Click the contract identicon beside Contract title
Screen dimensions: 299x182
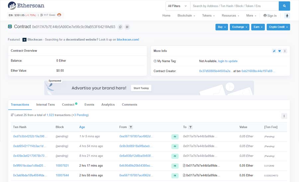(x=10, y=26)
